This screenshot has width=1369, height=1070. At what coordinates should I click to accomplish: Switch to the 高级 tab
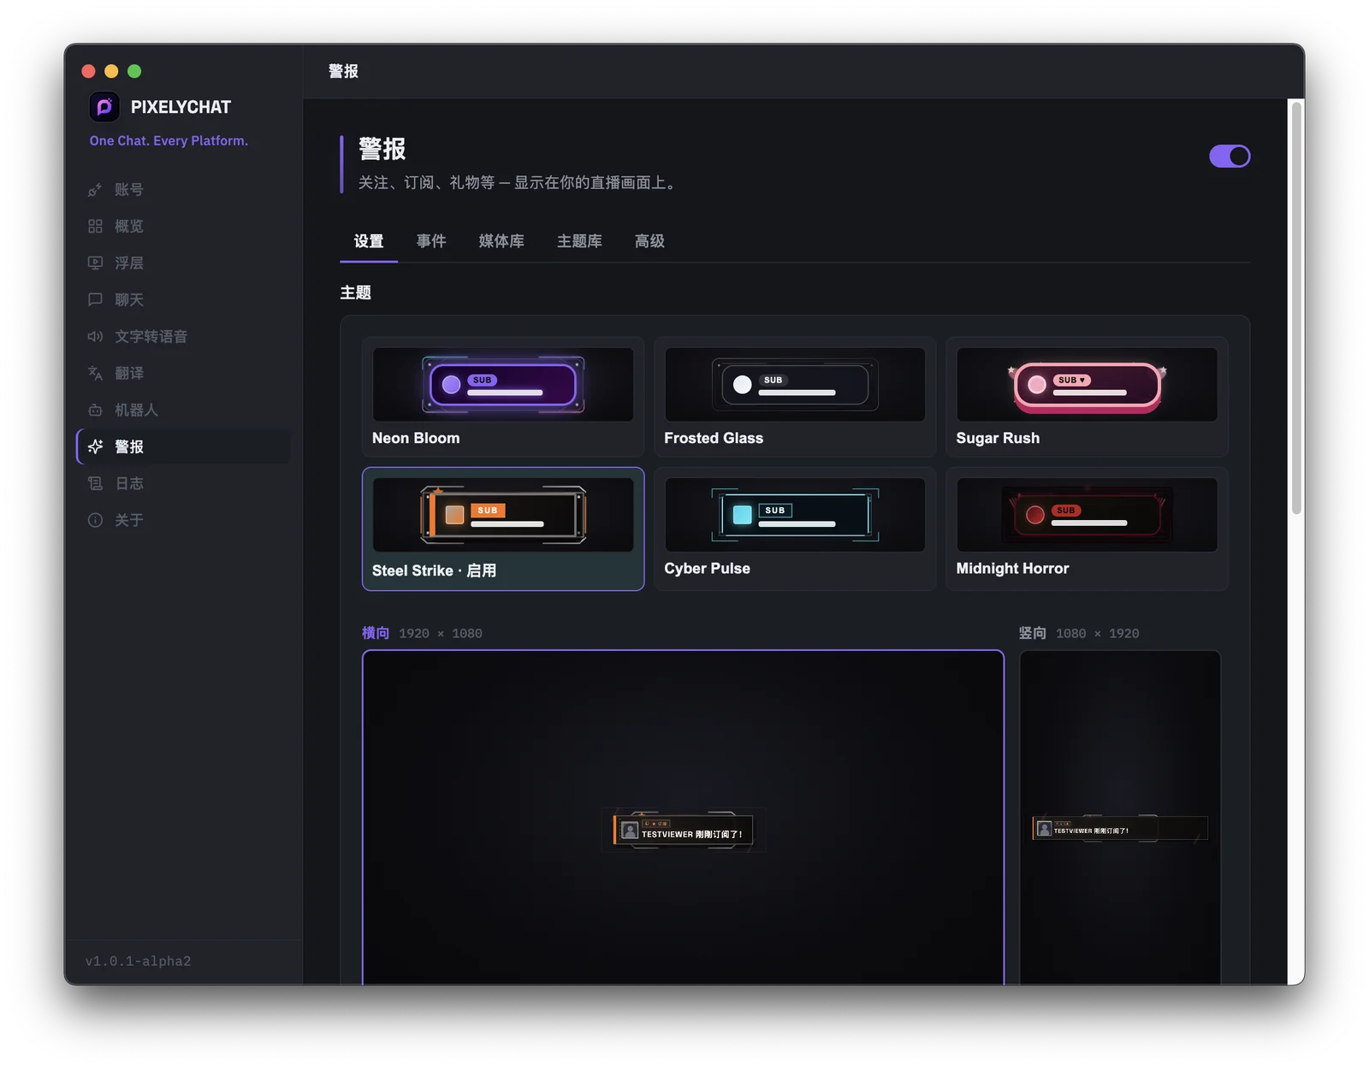pos(649,241)
